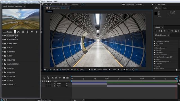Screen dimensions: 180x101
Task: Toggle the speaker sound icon in transitions panel
Action: [32, 32]
